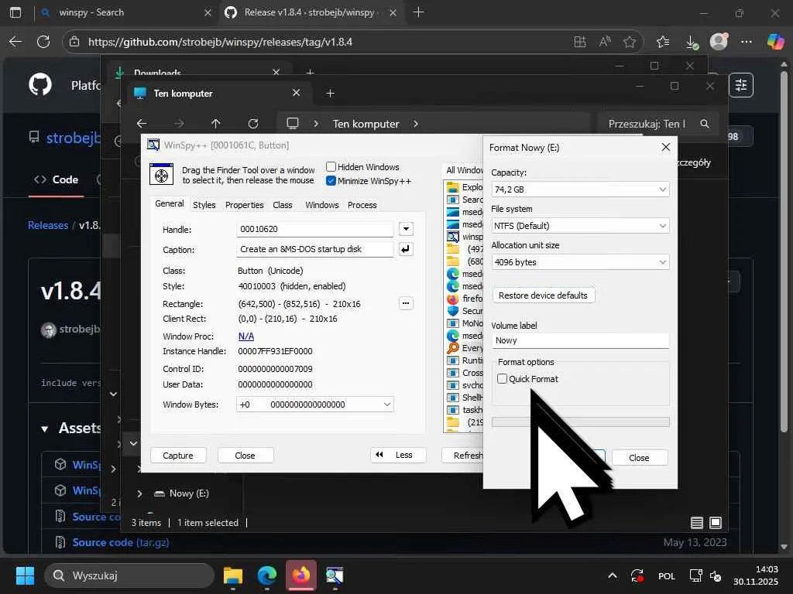
Task: Switch to the General tab in WinSpy++
Action: [170, 203]
